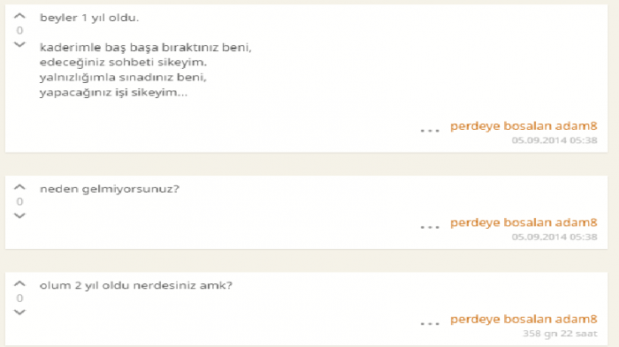The height and width of the screenshot is (347, 619).
Task: Open the '358 gn 22 saat' timestamp link
Action: (x=560, y=334)
